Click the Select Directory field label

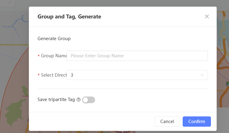click(54, 75)
